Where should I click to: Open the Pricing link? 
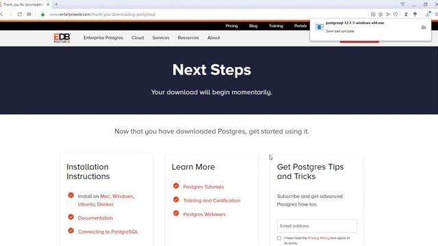[x=231, y=26]
